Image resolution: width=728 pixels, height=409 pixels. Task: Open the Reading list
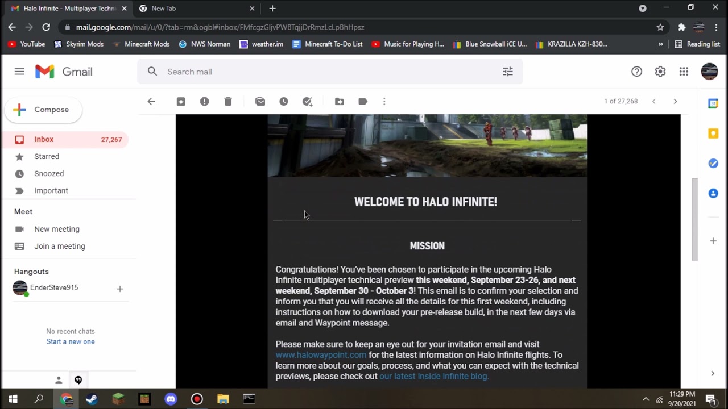697,44
